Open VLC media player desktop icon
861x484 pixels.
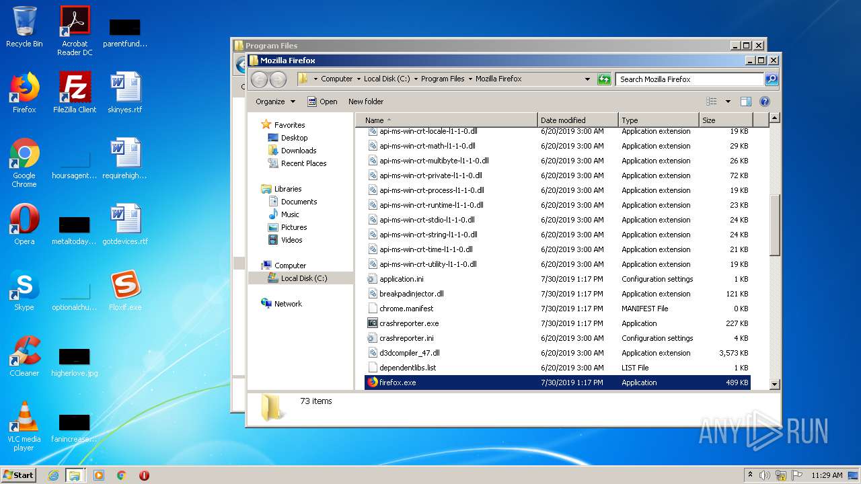pos(24,426)
